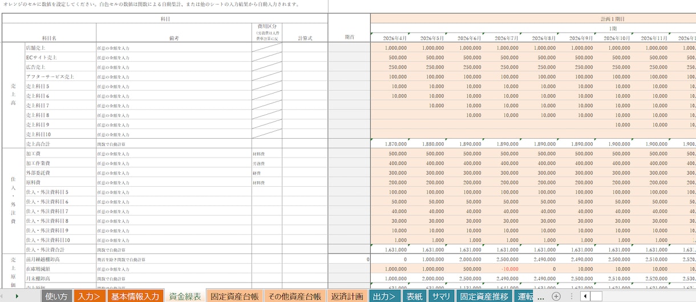Click the 2026年10月 column header
696x302 pixels.
click(x=613, y=38)
